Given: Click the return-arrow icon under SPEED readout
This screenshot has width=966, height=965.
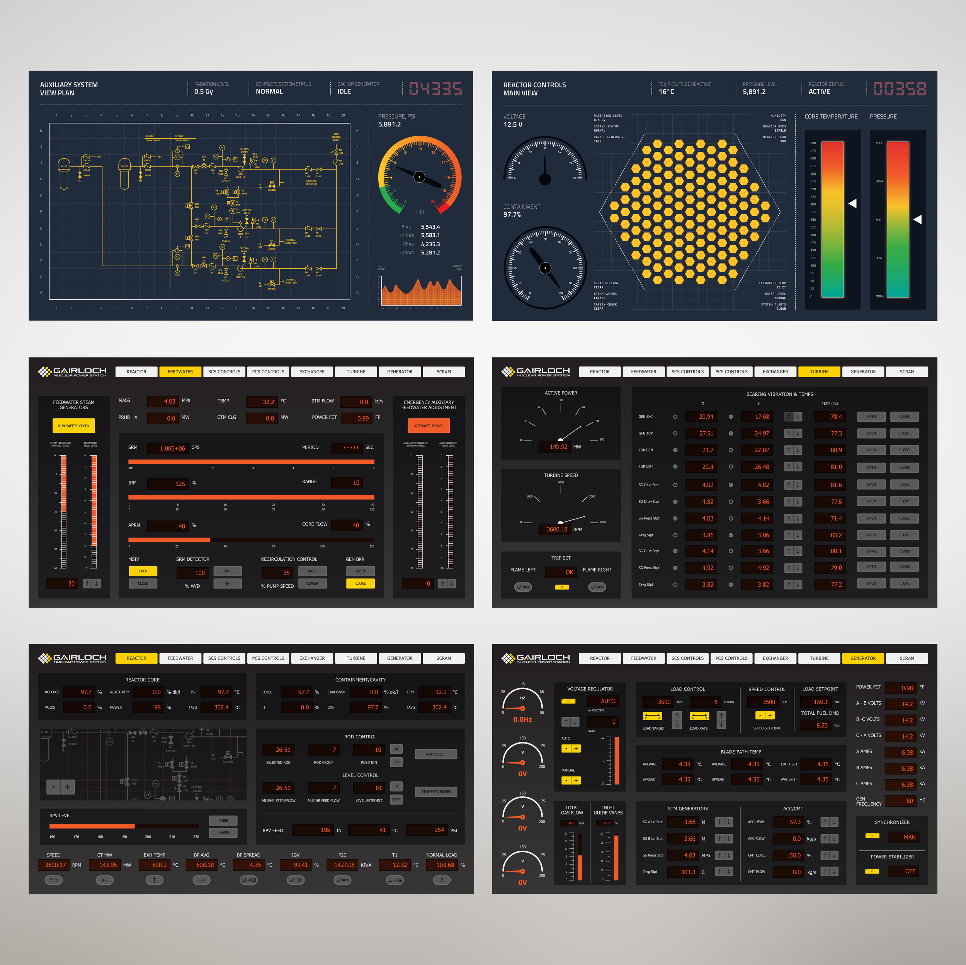Looking at the screenshot, I should (x=53, y=880).
